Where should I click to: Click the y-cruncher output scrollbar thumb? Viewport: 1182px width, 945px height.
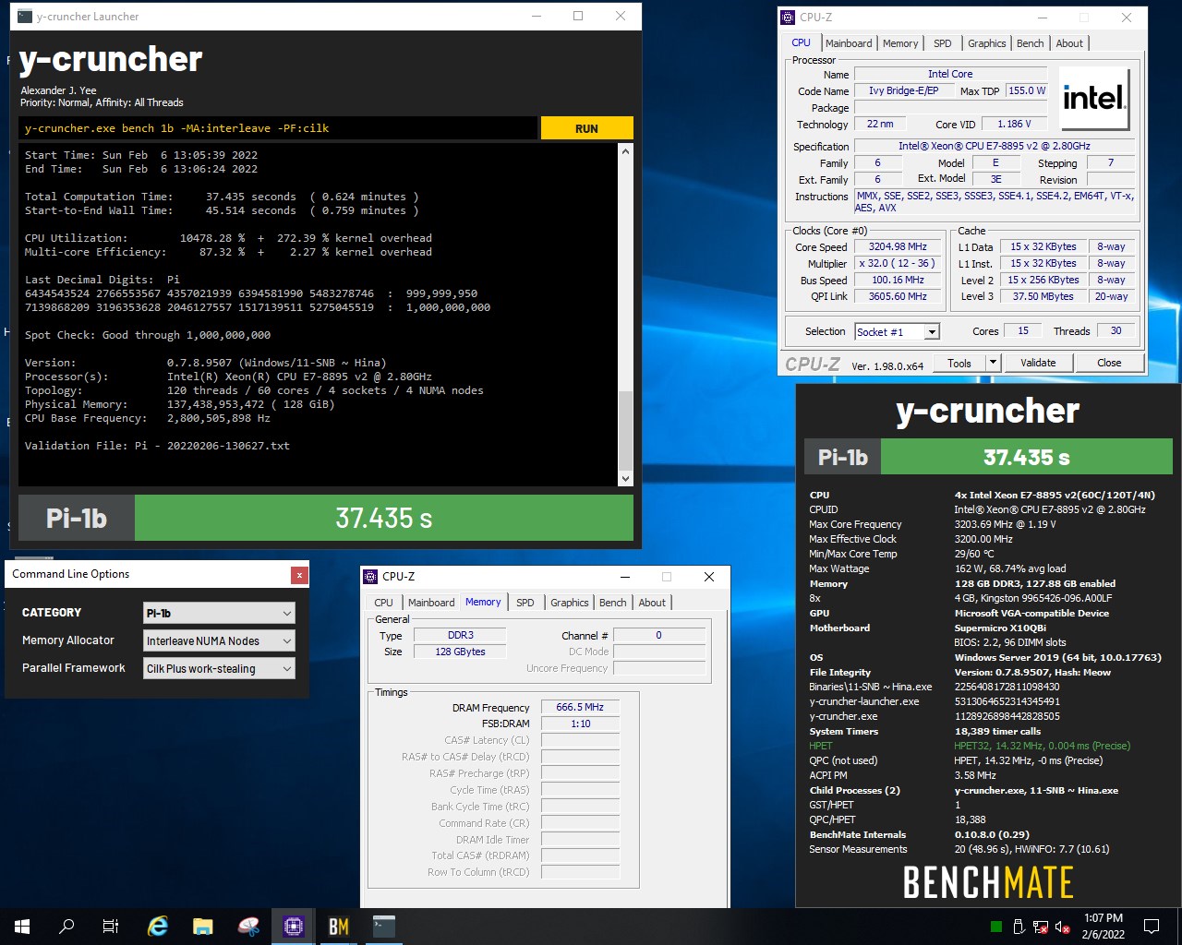pyautogui.click(x=625, y=430)
